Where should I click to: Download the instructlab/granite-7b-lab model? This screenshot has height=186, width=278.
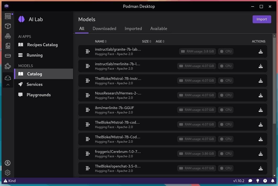[x=260, y=51]
